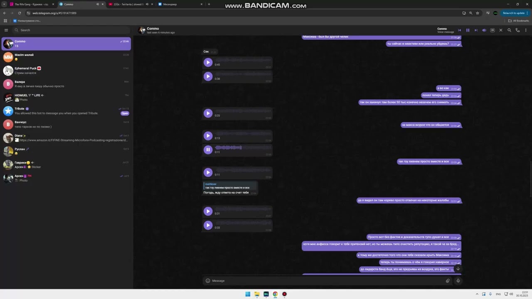Open chat with Арсен
Screen dimensions: 532x299
click(66, 178)
